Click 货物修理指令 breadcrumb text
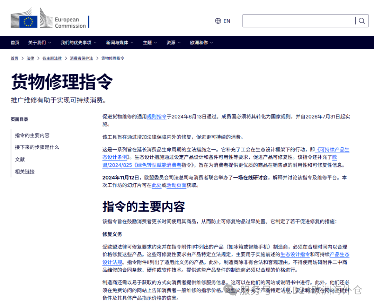The width and height of the screenshot is (374, 305). 113,58
